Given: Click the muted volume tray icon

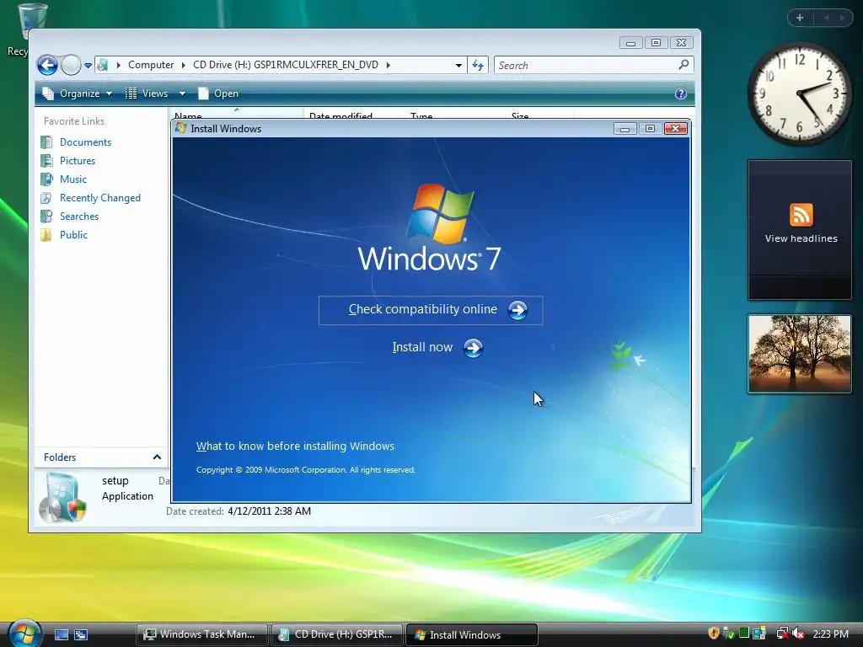Looking at the screenshot, I should [797, 634].
